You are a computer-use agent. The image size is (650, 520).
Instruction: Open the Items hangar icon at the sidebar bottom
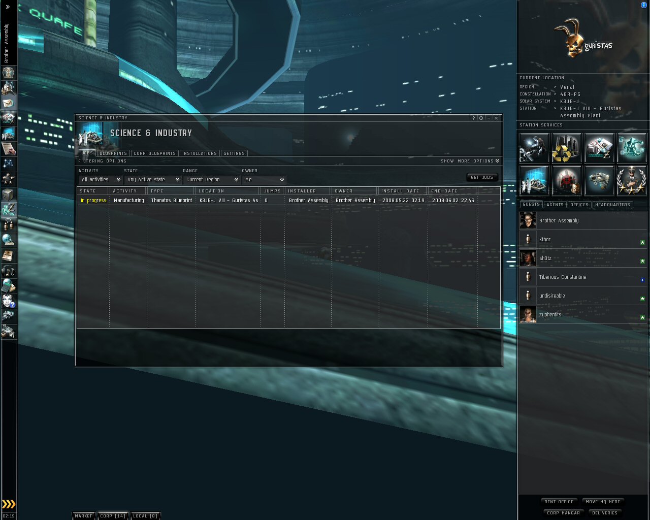9,332
